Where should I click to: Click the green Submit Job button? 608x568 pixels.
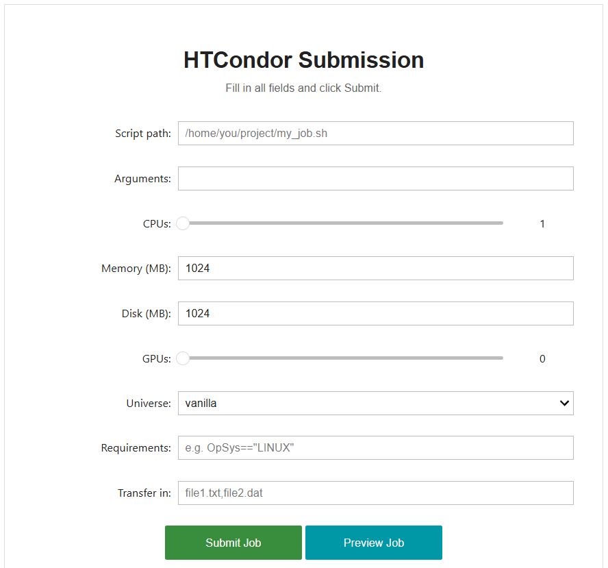pos(233,542)
